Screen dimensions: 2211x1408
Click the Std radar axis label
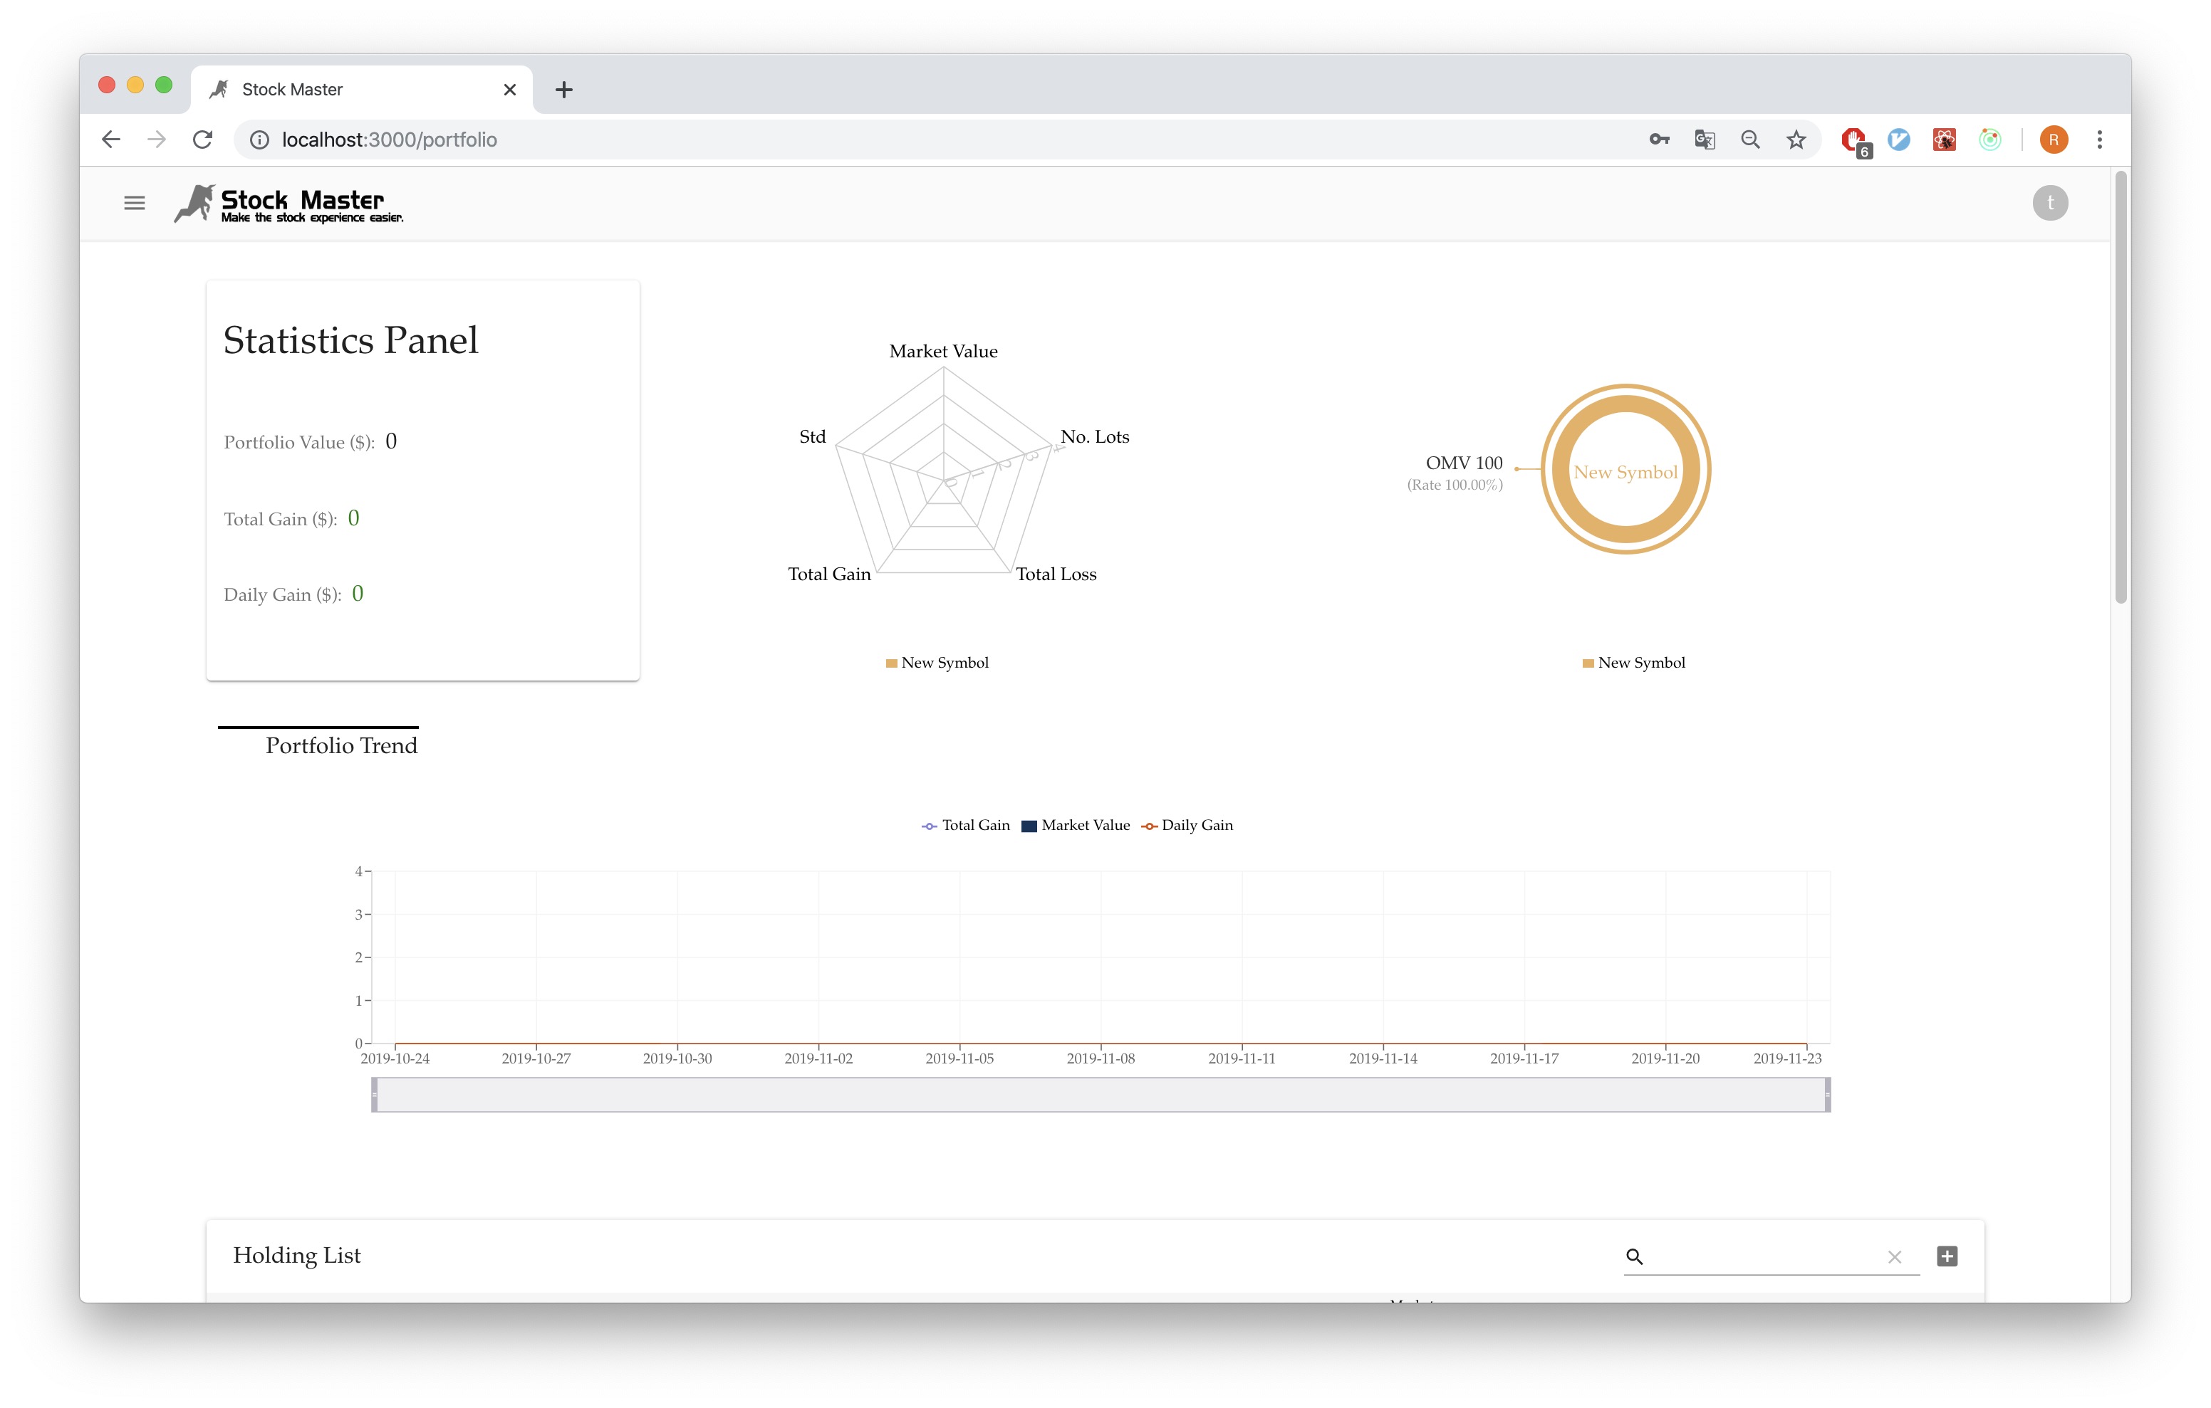click(813, 437)
